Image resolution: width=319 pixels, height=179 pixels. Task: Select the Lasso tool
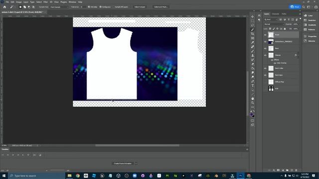(253, 25)
